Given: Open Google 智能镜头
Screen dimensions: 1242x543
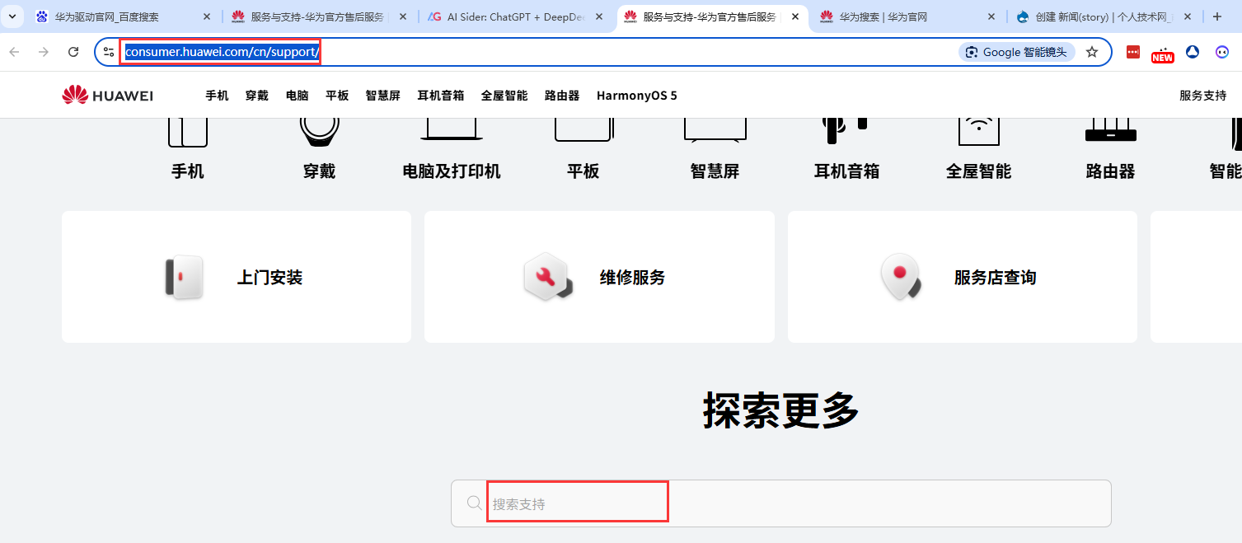Looking at the screenshot, I should tap(1017, 52).
